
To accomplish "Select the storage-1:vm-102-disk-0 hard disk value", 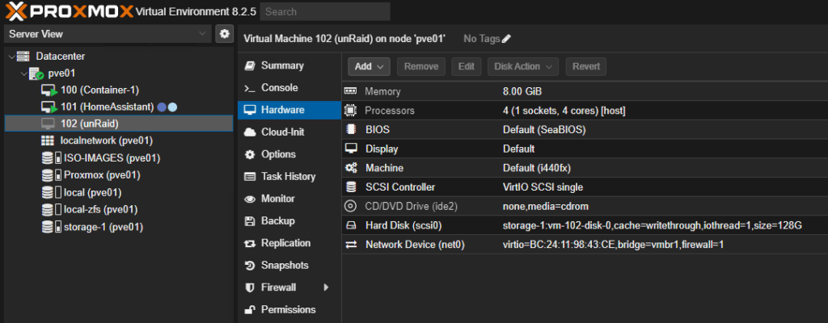I will [x=653, y=226].
